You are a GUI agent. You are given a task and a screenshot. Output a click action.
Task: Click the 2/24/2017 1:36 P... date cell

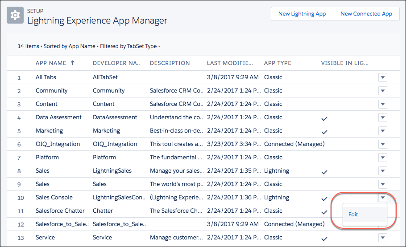tap(234, 198)
